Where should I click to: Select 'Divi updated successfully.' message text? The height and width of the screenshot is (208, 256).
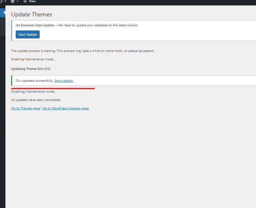point(35,81)
